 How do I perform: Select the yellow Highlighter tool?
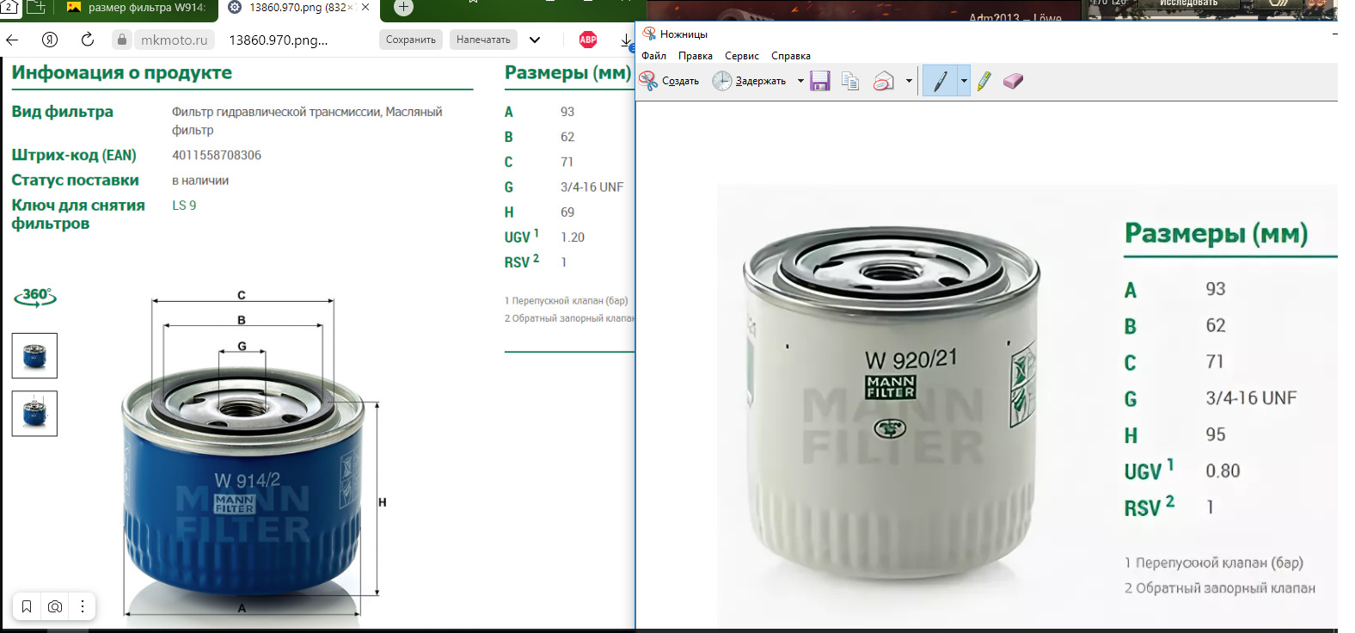point(984,81)
